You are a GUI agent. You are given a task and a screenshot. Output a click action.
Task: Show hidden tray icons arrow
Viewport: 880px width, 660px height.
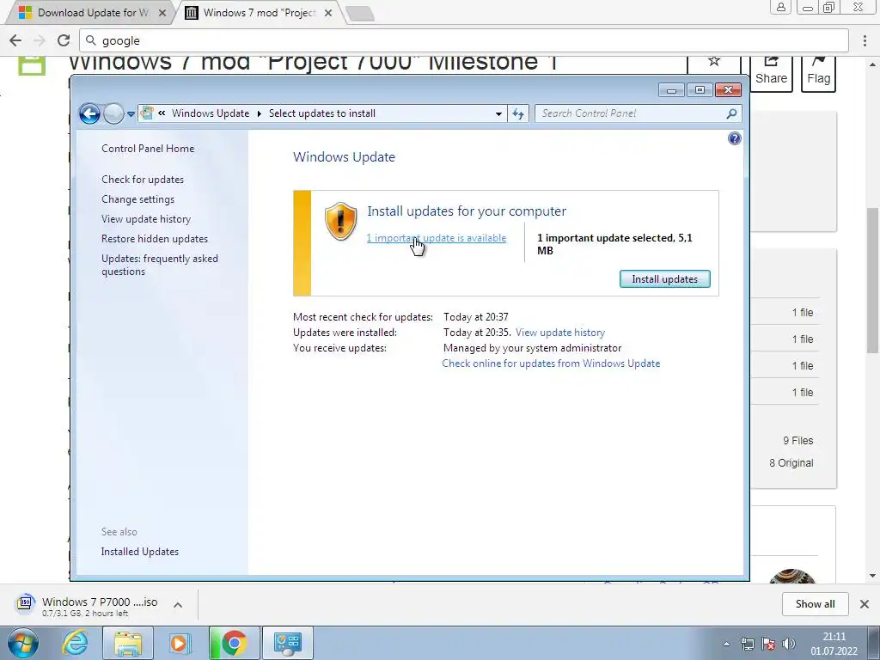(726, 644)
